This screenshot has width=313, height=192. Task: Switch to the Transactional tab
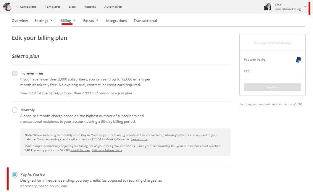[x=145, y=20]
